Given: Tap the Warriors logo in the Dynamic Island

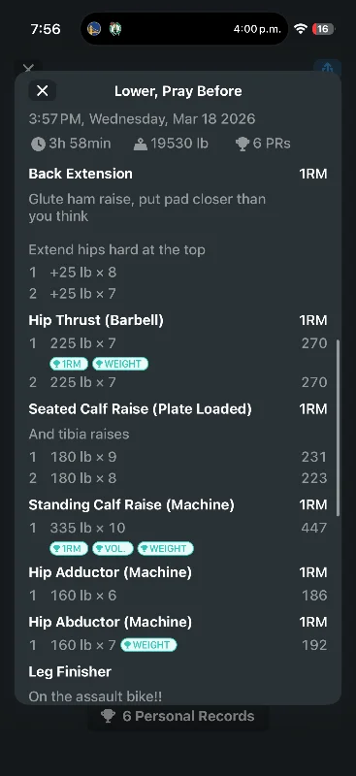Looking at the screenshot, I should pyautogui.click(x=94, y=29).
